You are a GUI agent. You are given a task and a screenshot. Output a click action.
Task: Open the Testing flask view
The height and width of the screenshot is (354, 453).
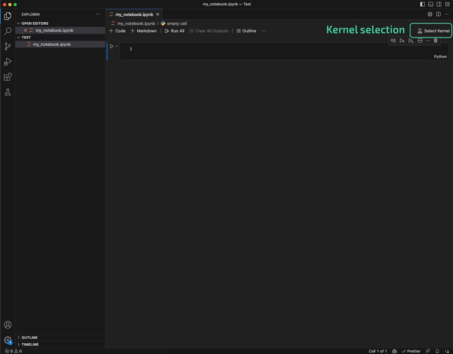8,92
